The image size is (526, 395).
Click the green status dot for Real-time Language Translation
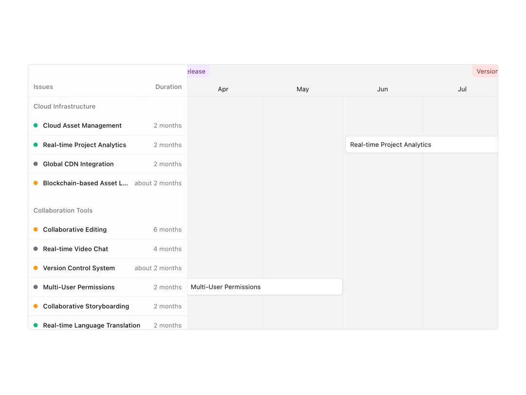36,325
